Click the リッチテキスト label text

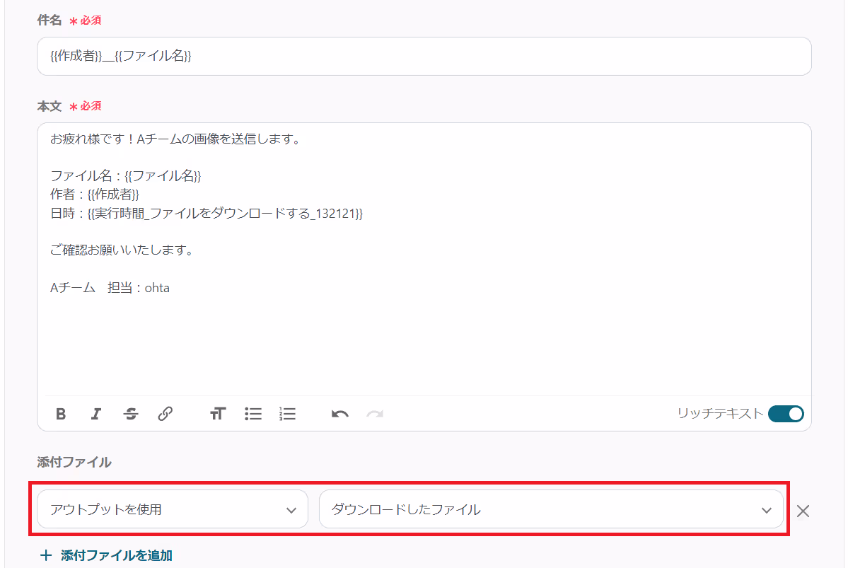point(720,414)
